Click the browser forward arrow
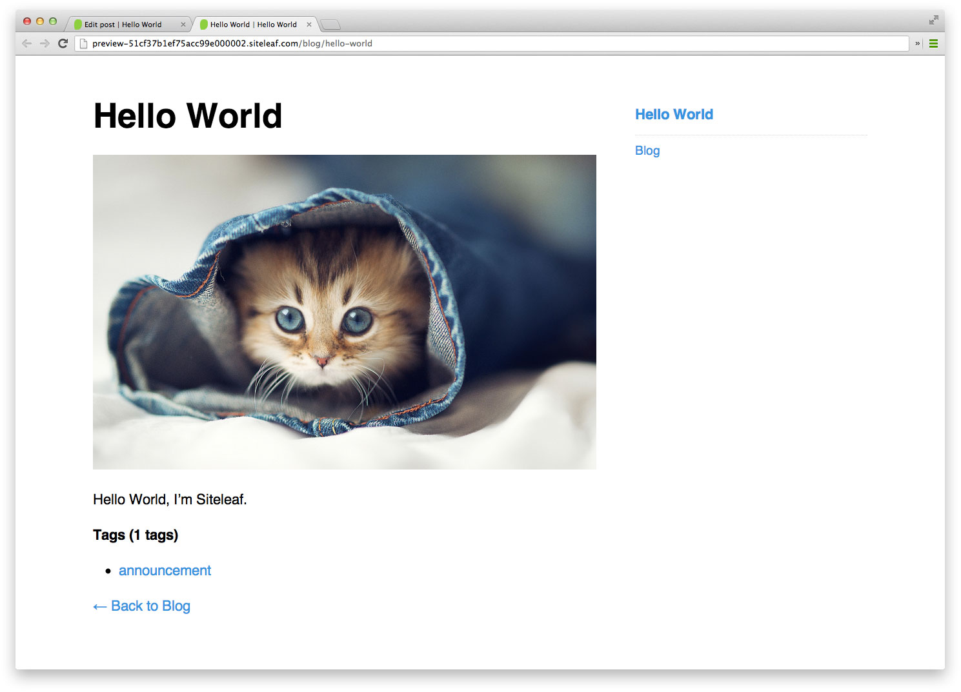This screenshot has width=961, height=692. (x=45, y=43)
